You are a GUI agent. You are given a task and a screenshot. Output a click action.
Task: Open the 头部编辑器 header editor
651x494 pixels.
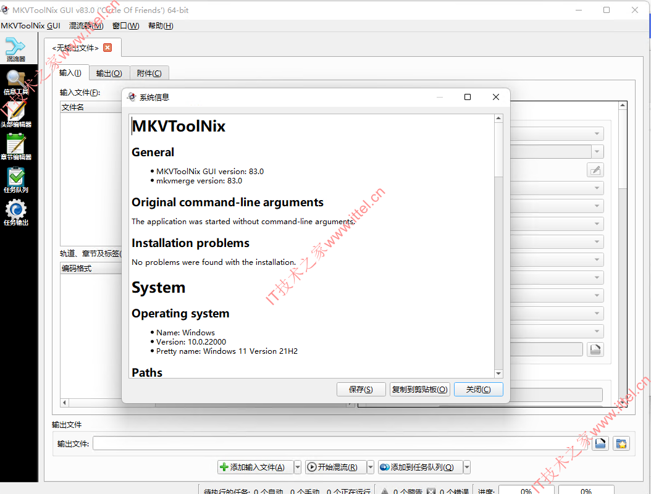16,115
